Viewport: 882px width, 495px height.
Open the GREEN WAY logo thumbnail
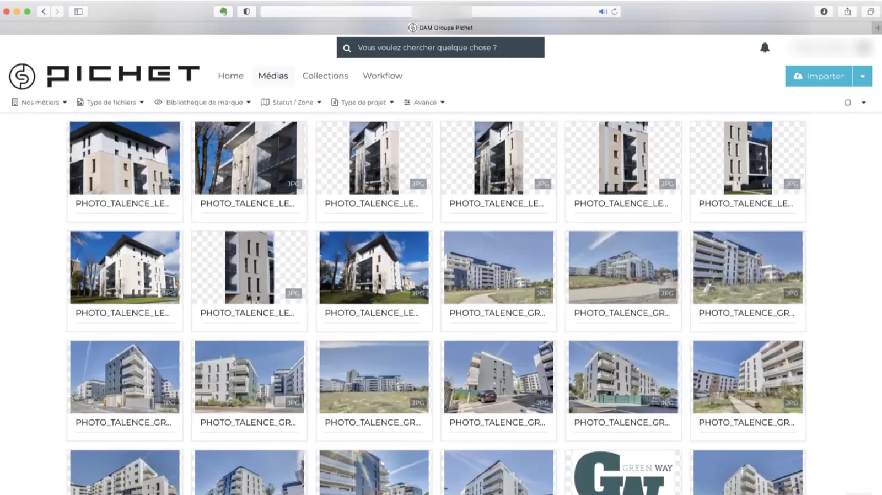click(623, 472)
